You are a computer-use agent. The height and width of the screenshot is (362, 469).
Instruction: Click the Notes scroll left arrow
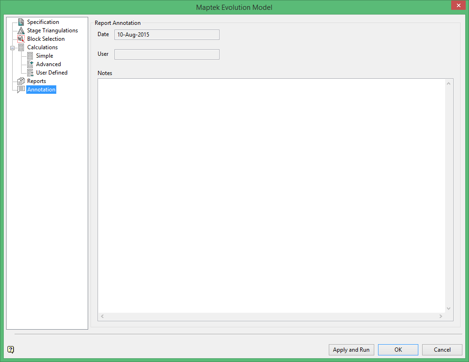click(102, 316)
